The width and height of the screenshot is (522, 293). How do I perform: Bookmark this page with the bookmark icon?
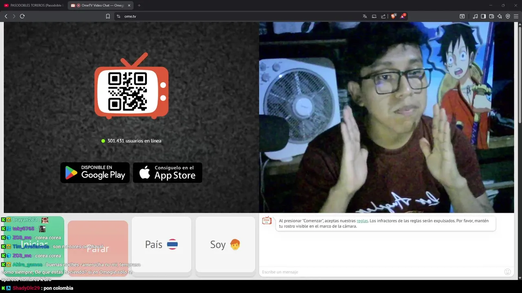pyautogui.click(x=108, y=16)
